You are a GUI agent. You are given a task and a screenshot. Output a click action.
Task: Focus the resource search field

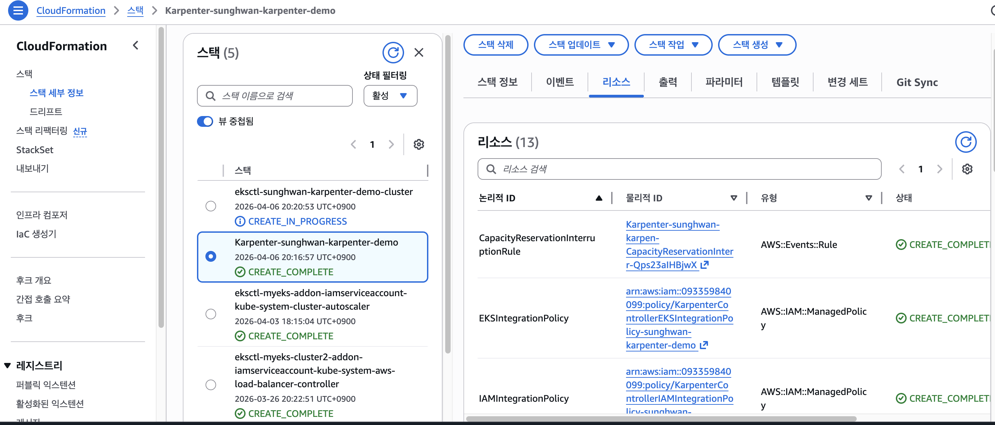point(679,169)
